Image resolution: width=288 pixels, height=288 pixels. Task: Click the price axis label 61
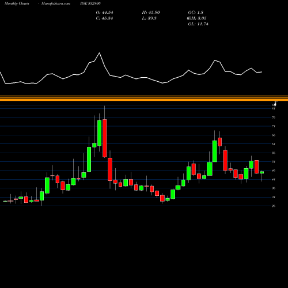[274, 144]
